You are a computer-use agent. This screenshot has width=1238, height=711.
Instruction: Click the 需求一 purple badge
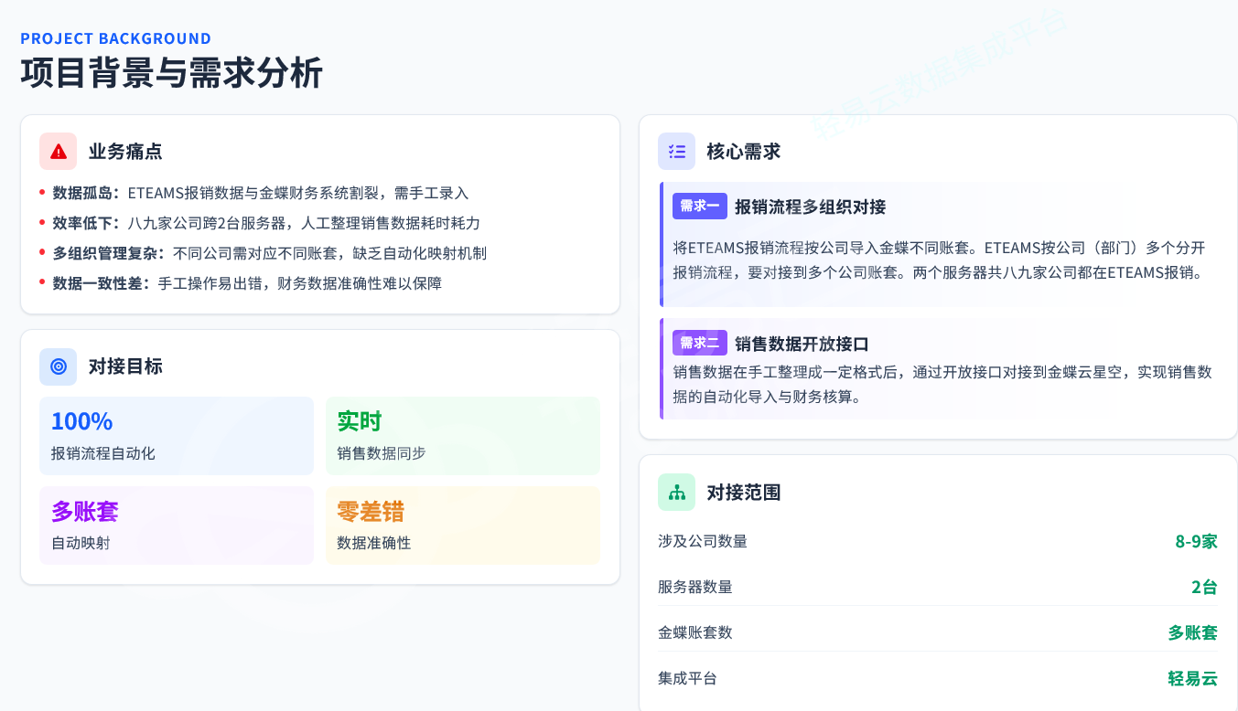click(700, 207)
